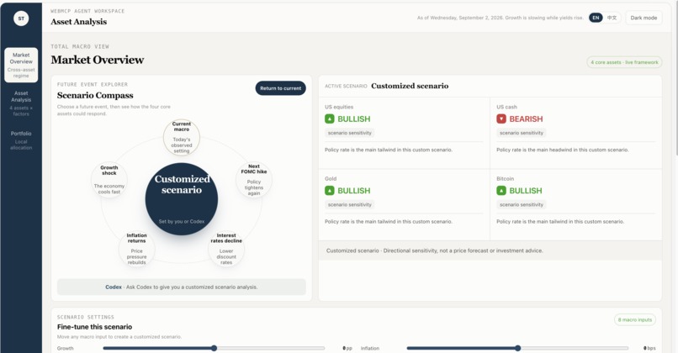Click the 8 macro inputs badge
The image size is (678, 353).
tap(635, 319)
